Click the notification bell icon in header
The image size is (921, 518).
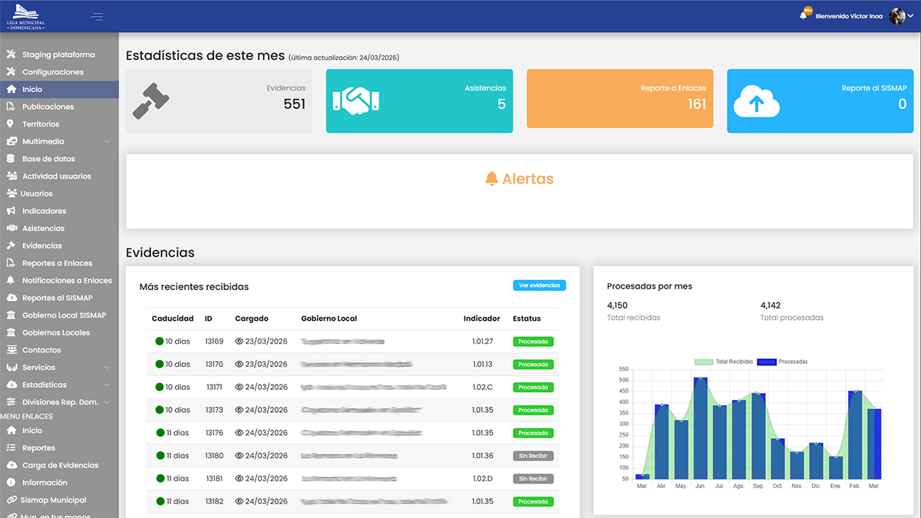[x=804, y=16]
